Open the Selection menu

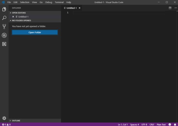[25, 2]
